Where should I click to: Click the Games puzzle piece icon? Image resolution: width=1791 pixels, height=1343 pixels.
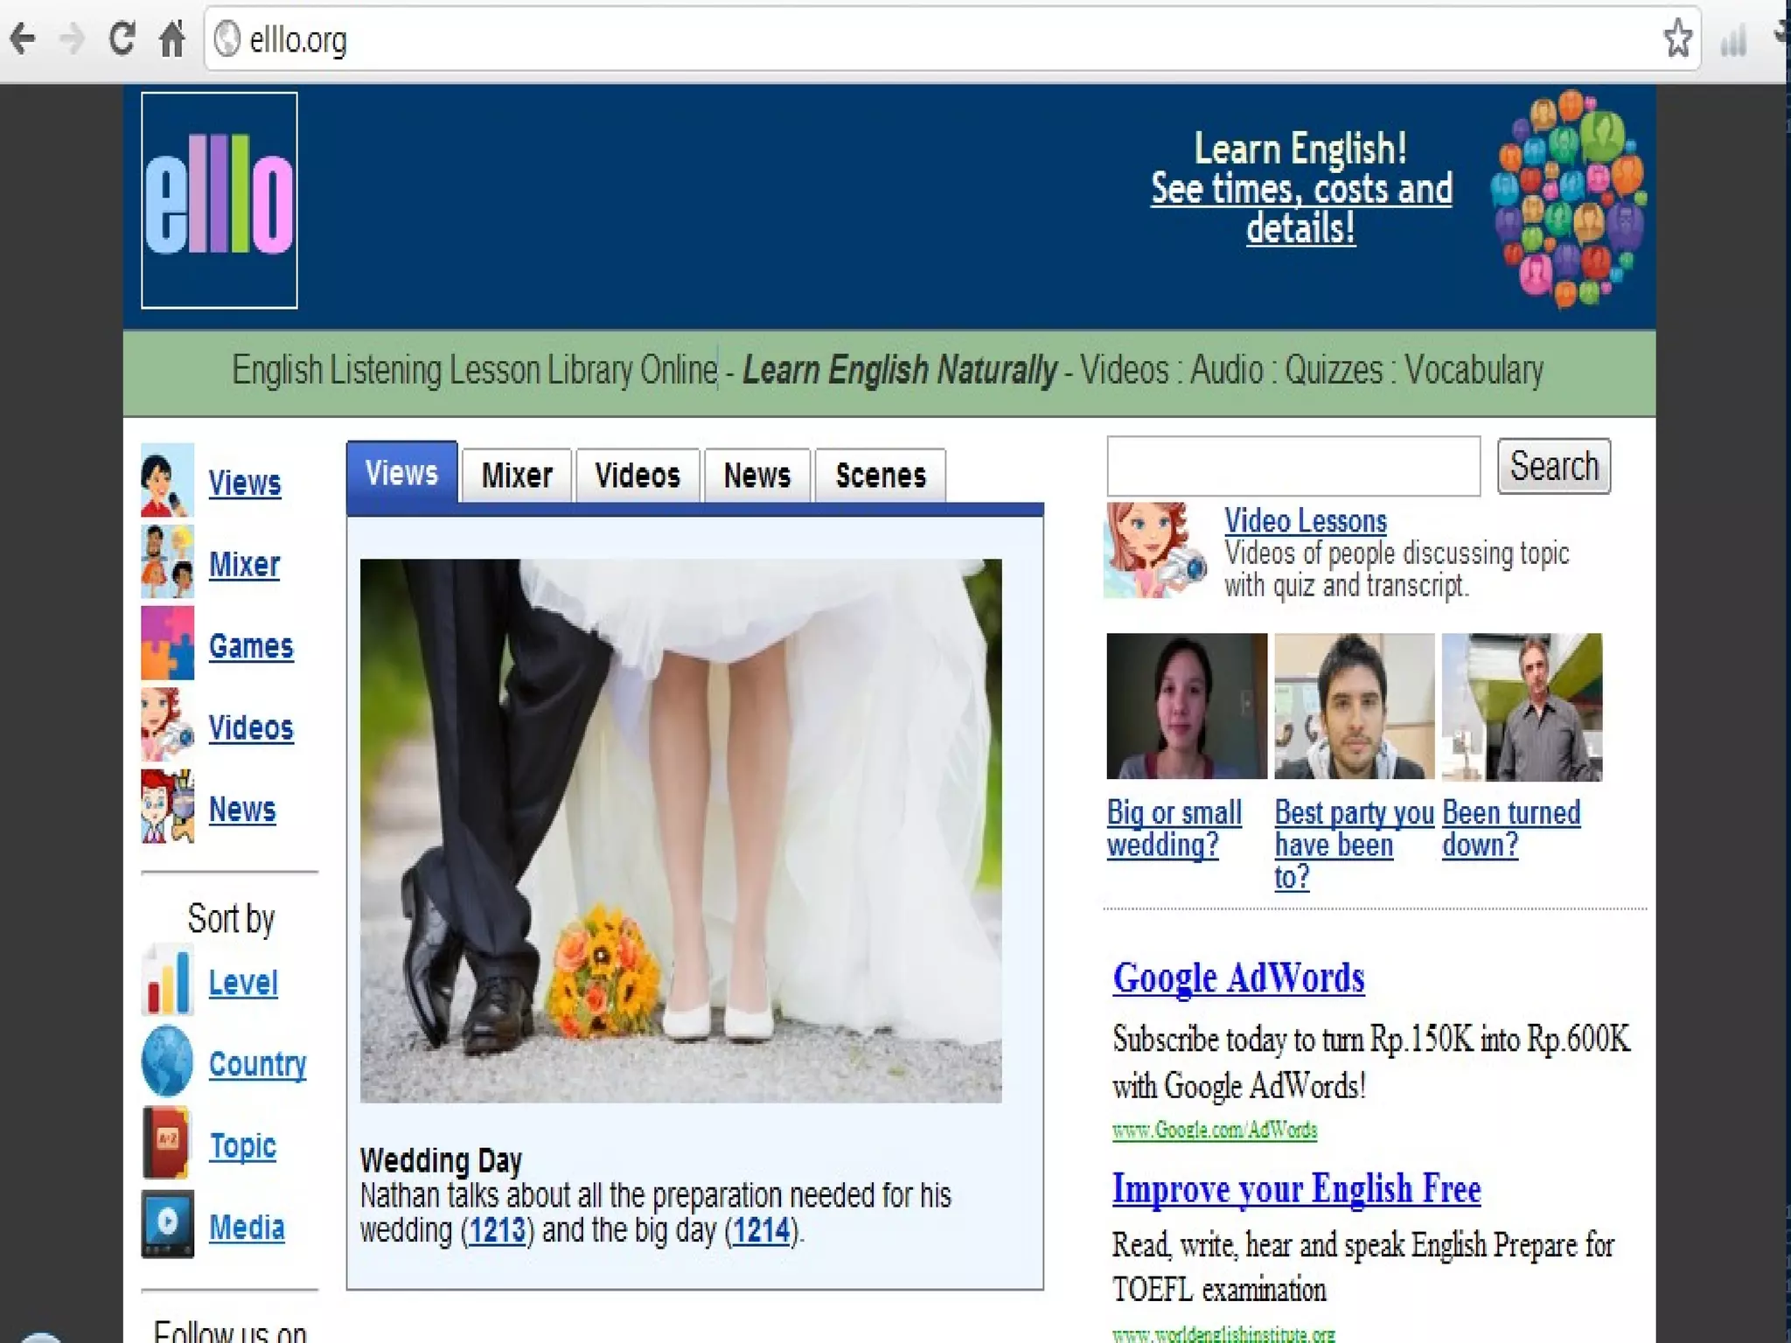(x=167, y=644)
